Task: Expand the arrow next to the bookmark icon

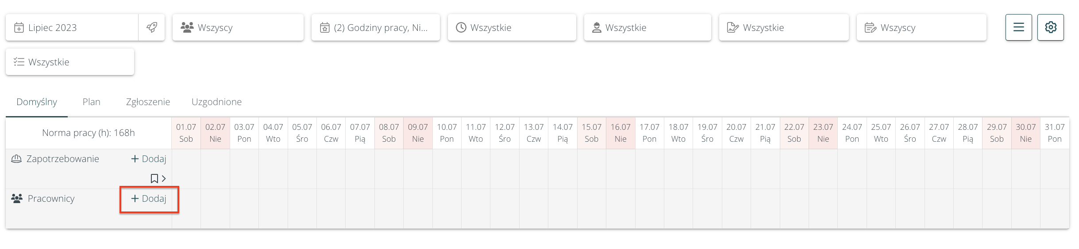Action: 164,178
